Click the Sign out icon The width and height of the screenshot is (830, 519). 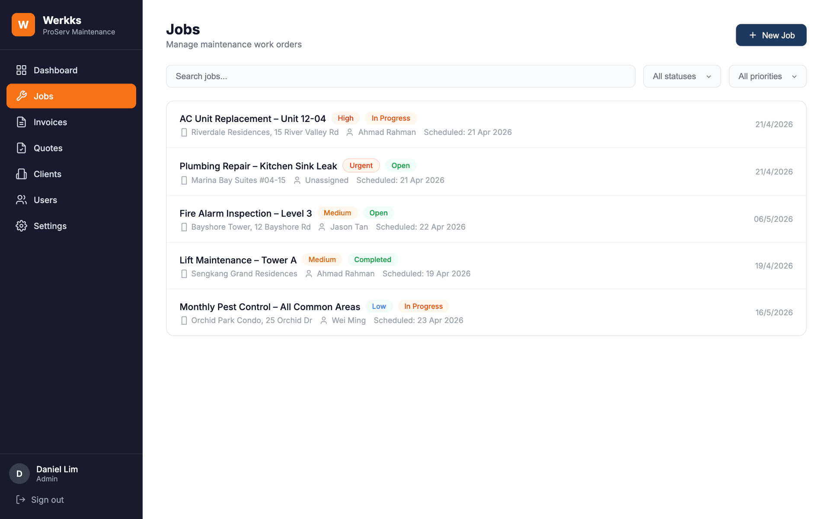tap(21, 500)
